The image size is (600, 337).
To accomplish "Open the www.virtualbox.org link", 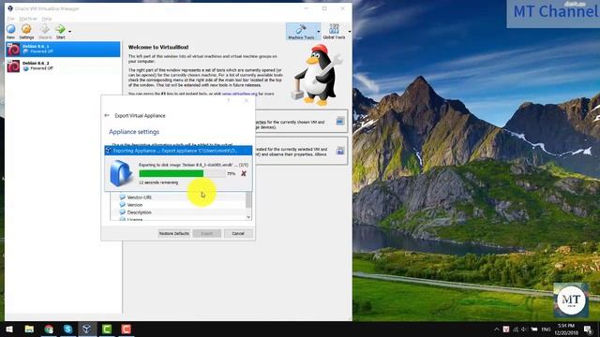I will (240, 94).
